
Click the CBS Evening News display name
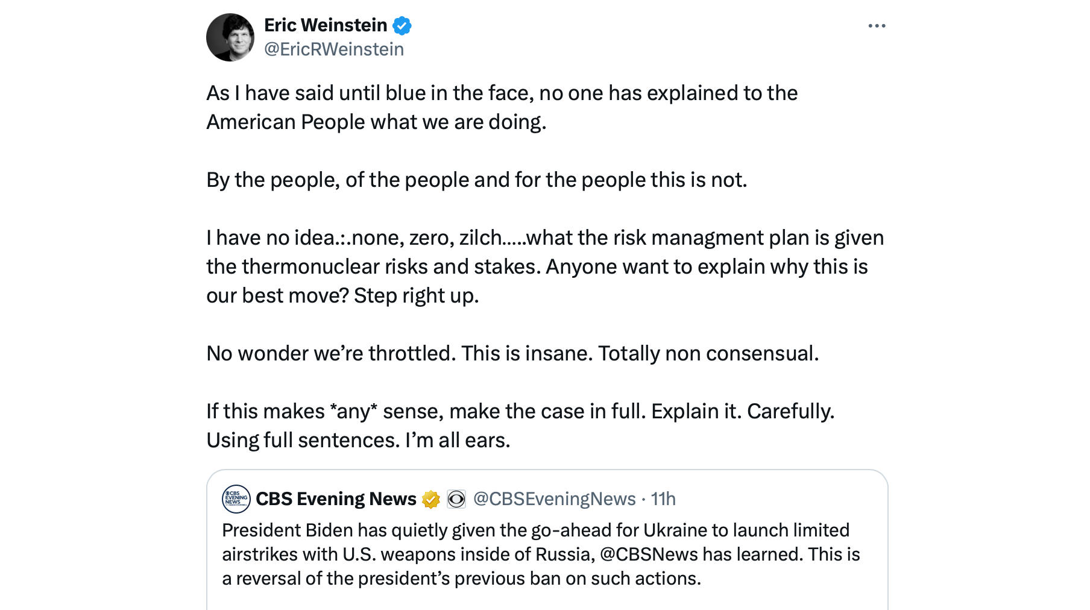[336, 499]
